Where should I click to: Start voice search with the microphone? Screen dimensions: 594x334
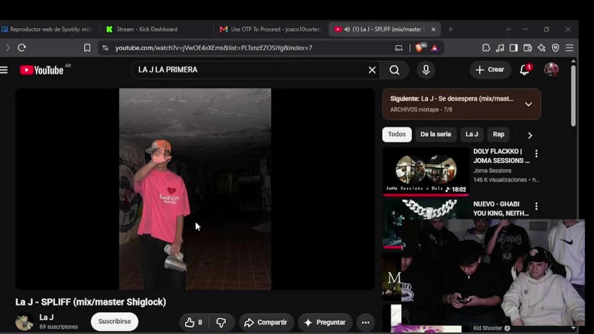[426, 70]
